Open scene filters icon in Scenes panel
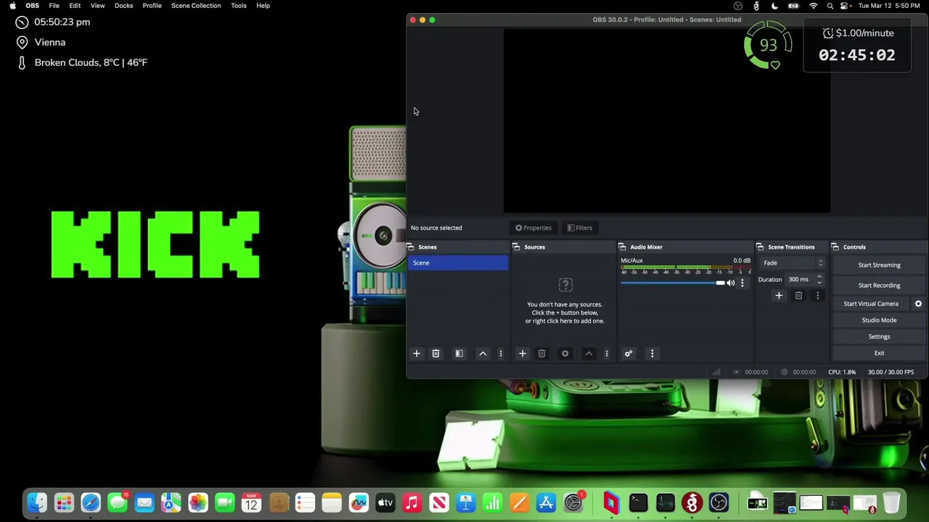The width and height of the screenshot is (929, 522). coord(459,354)
